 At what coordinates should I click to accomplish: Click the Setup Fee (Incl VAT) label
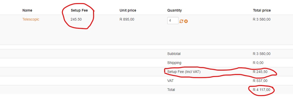[x=184, y=72]
